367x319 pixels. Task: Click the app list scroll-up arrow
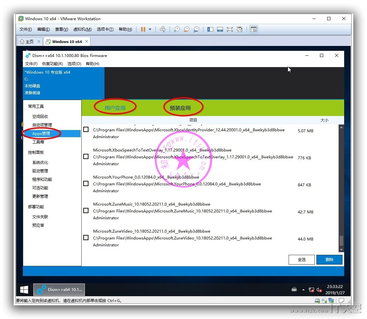(x=341, y=127)
